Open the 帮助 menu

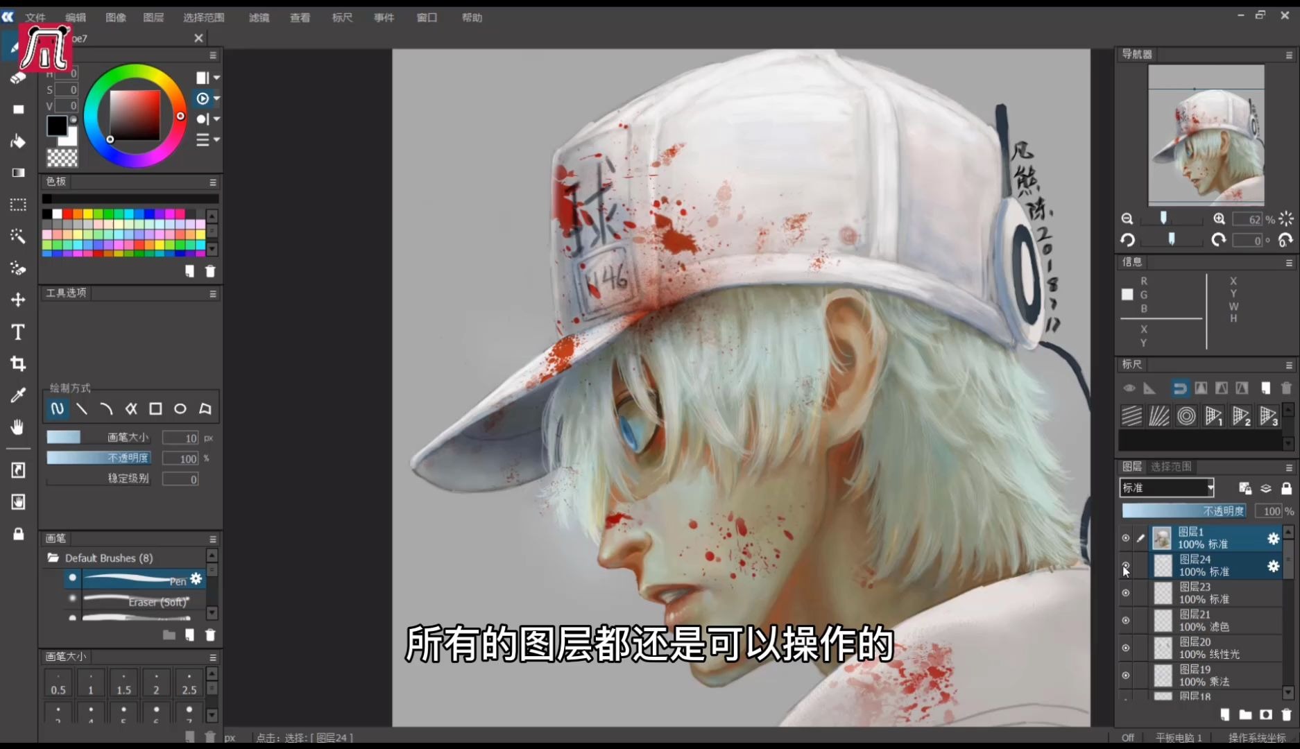coord(472,17)
